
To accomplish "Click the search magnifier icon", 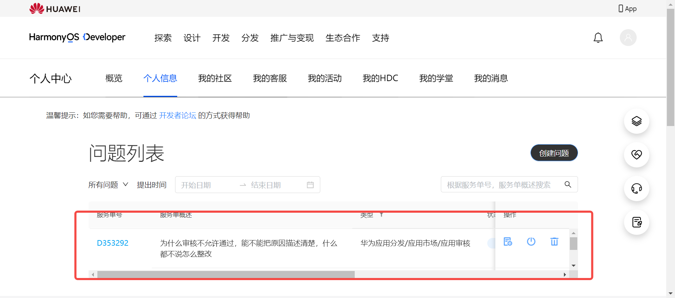I will point(568,184).
